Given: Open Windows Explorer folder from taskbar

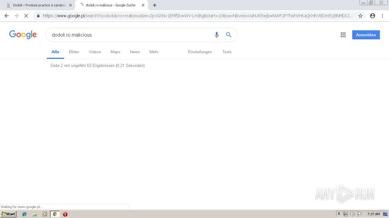Looking at the screenshot, I should coord(34,214).
